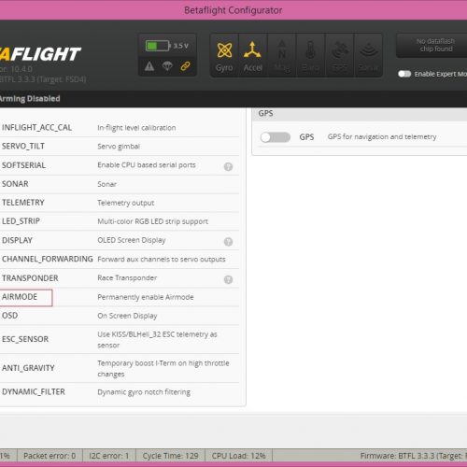This screenshot has width=467, height=467.
Task: Click 'Dynamic gyro notch filtering' description
Action: [144, 392]
